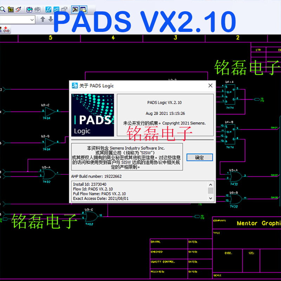The image size is (281, 281).
Task: Click the 'Mentor Graphics' company title text
Action: click(259, 223)
